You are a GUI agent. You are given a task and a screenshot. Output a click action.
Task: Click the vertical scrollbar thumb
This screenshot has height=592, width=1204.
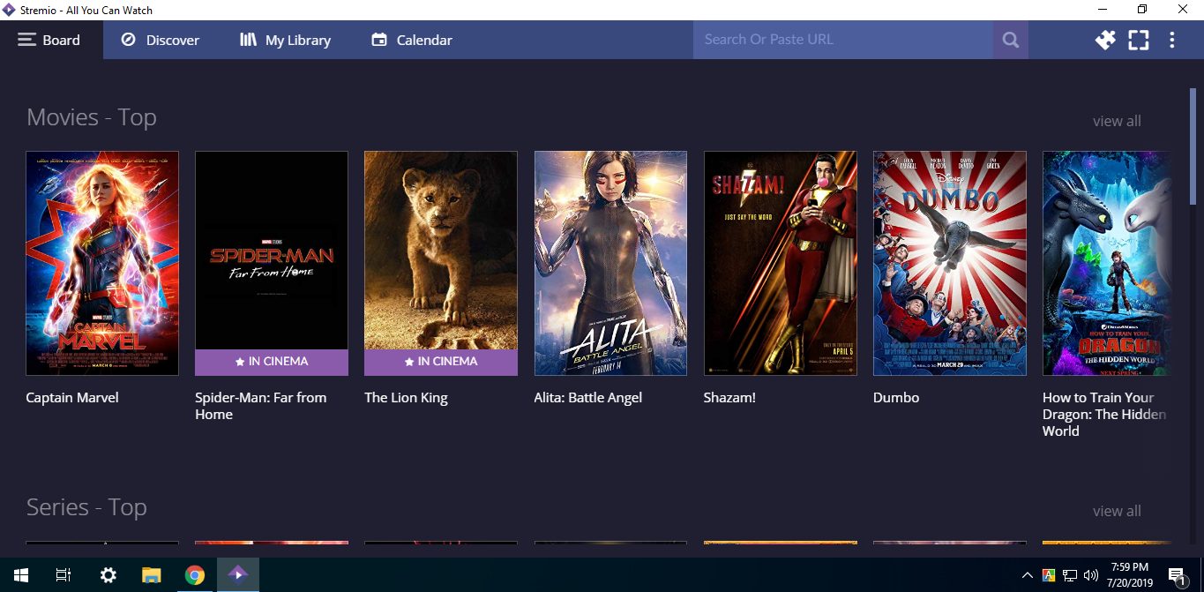1193,146
